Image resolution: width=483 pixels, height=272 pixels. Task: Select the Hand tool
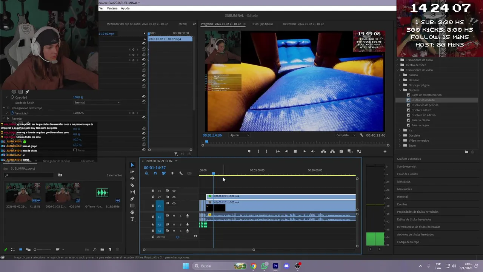[132, 212]
